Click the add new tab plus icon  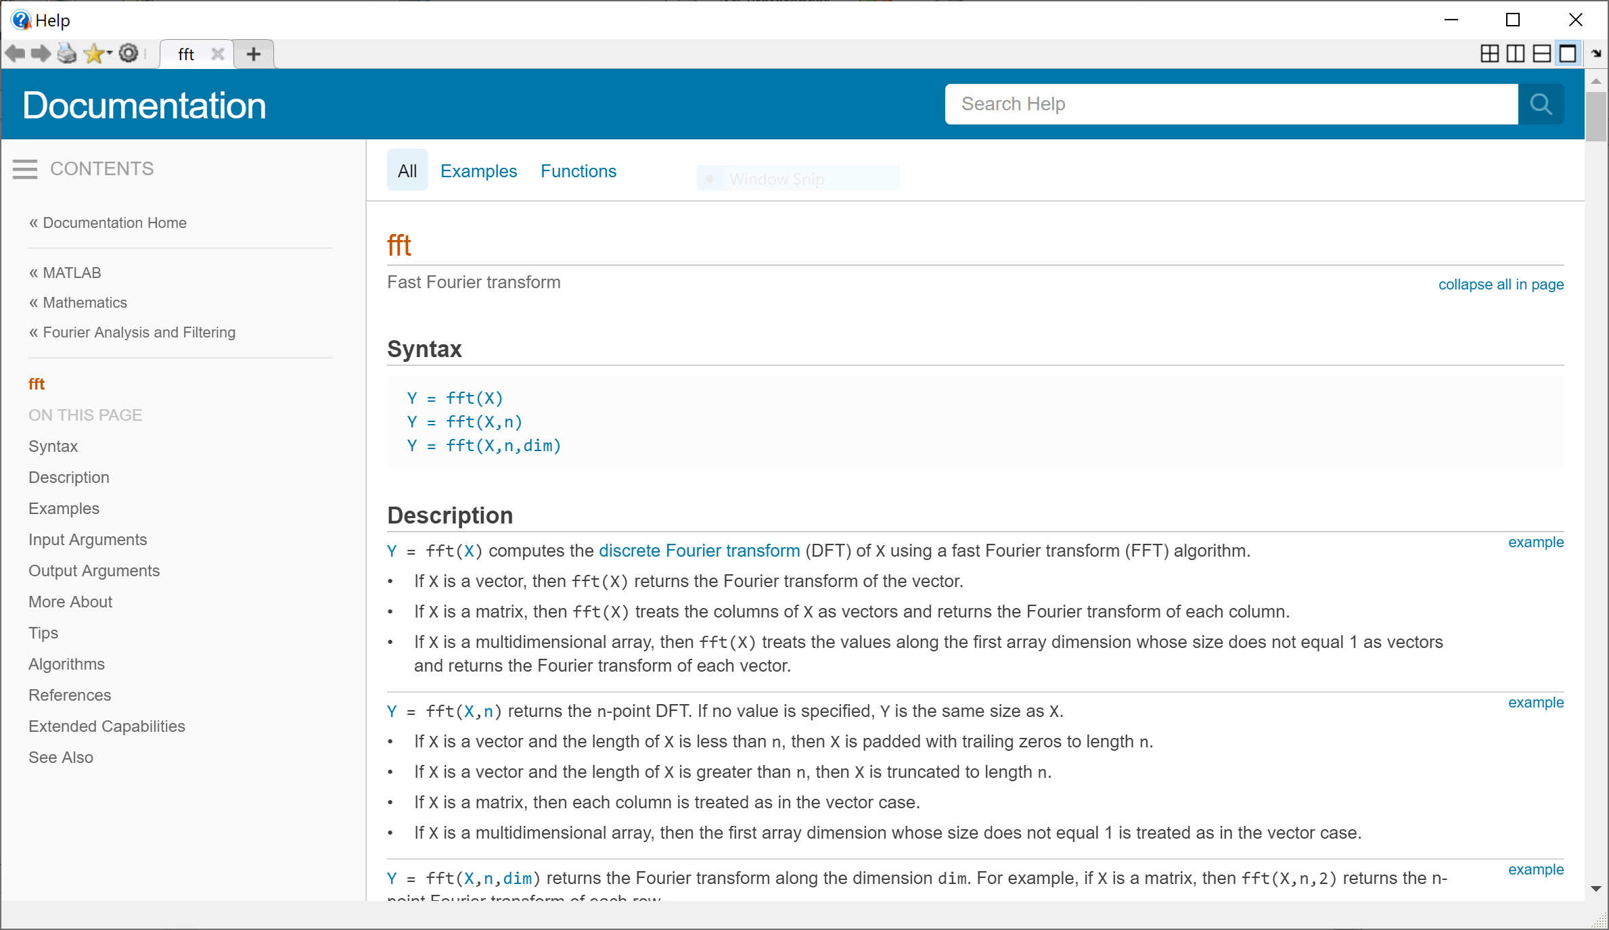(254, 54)
